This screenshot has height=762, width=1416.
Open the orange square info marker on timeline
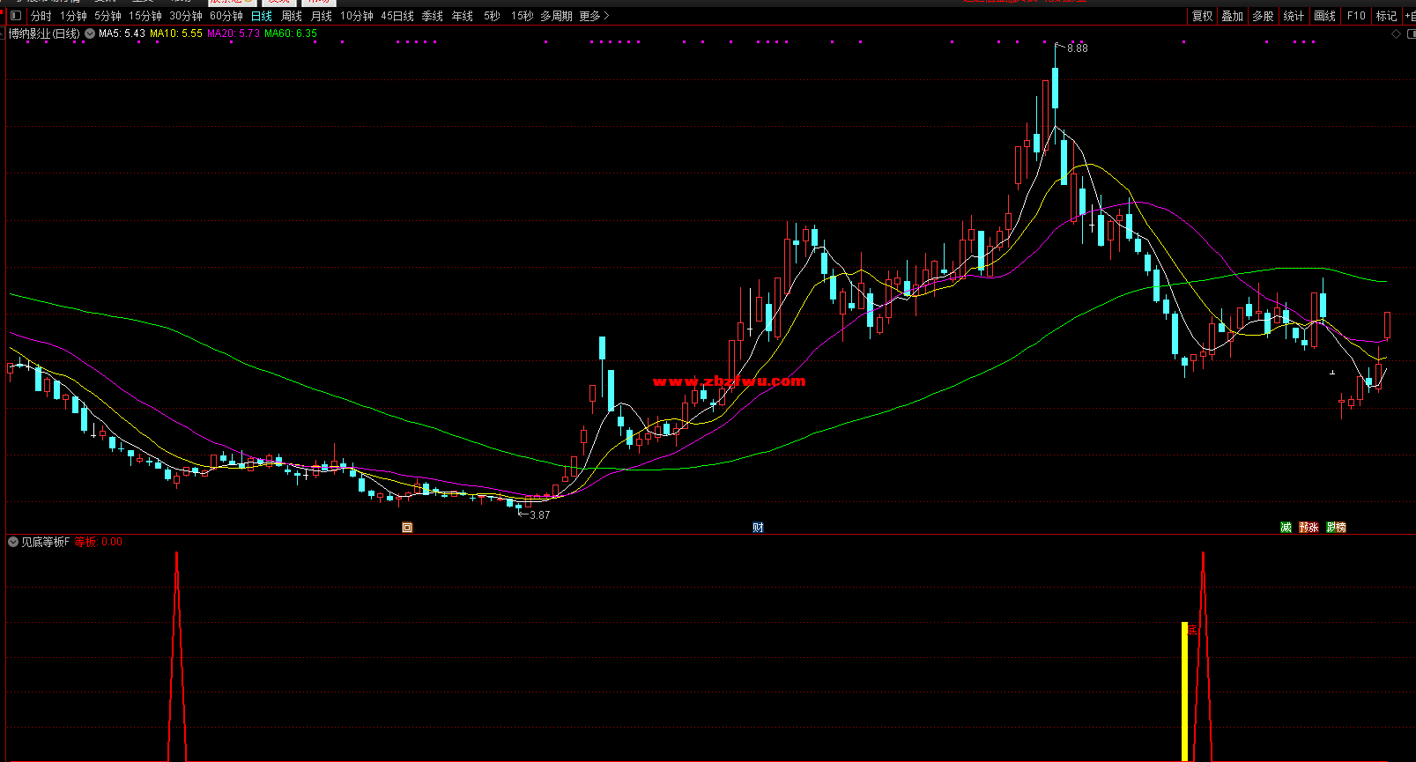pos(407,528)
